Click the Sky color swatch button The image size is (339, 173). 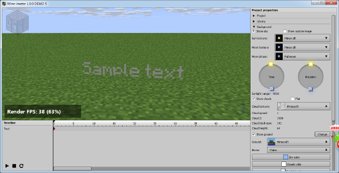click(x=291, y=157)
